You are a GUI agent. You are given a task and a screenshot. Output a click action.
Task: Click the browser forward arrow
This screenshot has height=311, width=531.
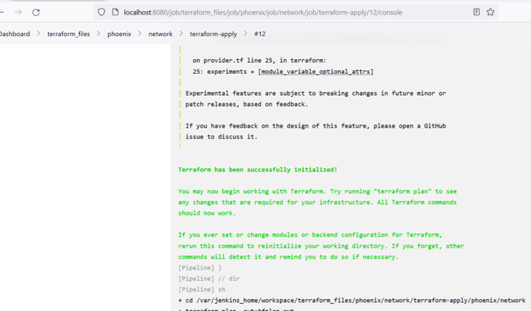[18, 12]
